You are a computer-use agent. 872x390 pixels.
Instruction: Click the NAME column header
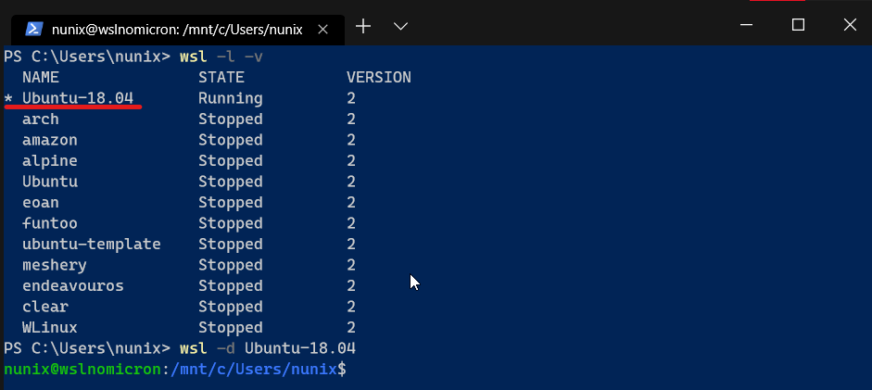(41, 77)
